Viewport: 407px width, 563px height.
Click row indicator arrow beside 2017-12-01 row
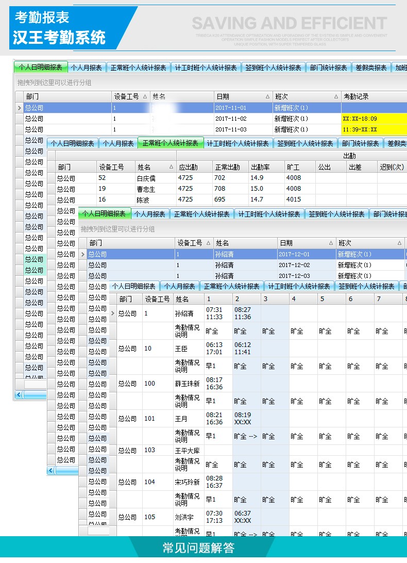83,254
